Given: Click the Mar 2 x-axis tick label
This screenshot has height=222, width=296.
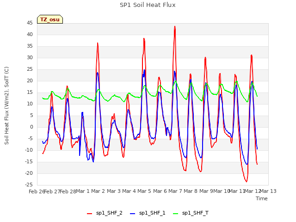Looking at the screenshot, I should tap(98, 191).
